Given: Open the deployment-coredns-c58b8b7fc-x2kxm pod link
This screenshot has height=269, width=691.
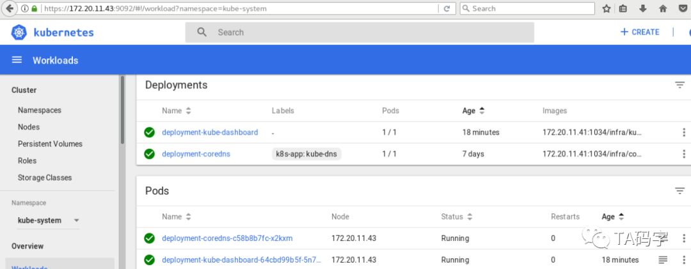Looking at the screenshot, I should (227, 238).
